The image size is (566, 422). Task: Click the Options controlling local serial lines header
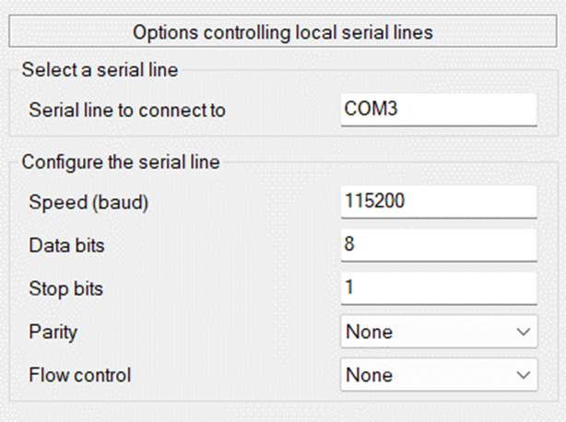(x=283, y=31)
